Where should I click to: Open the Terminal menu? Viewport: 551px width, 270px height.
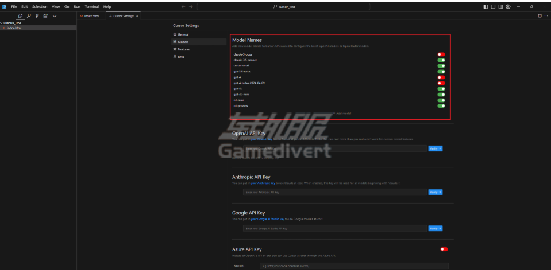point(91,6)
